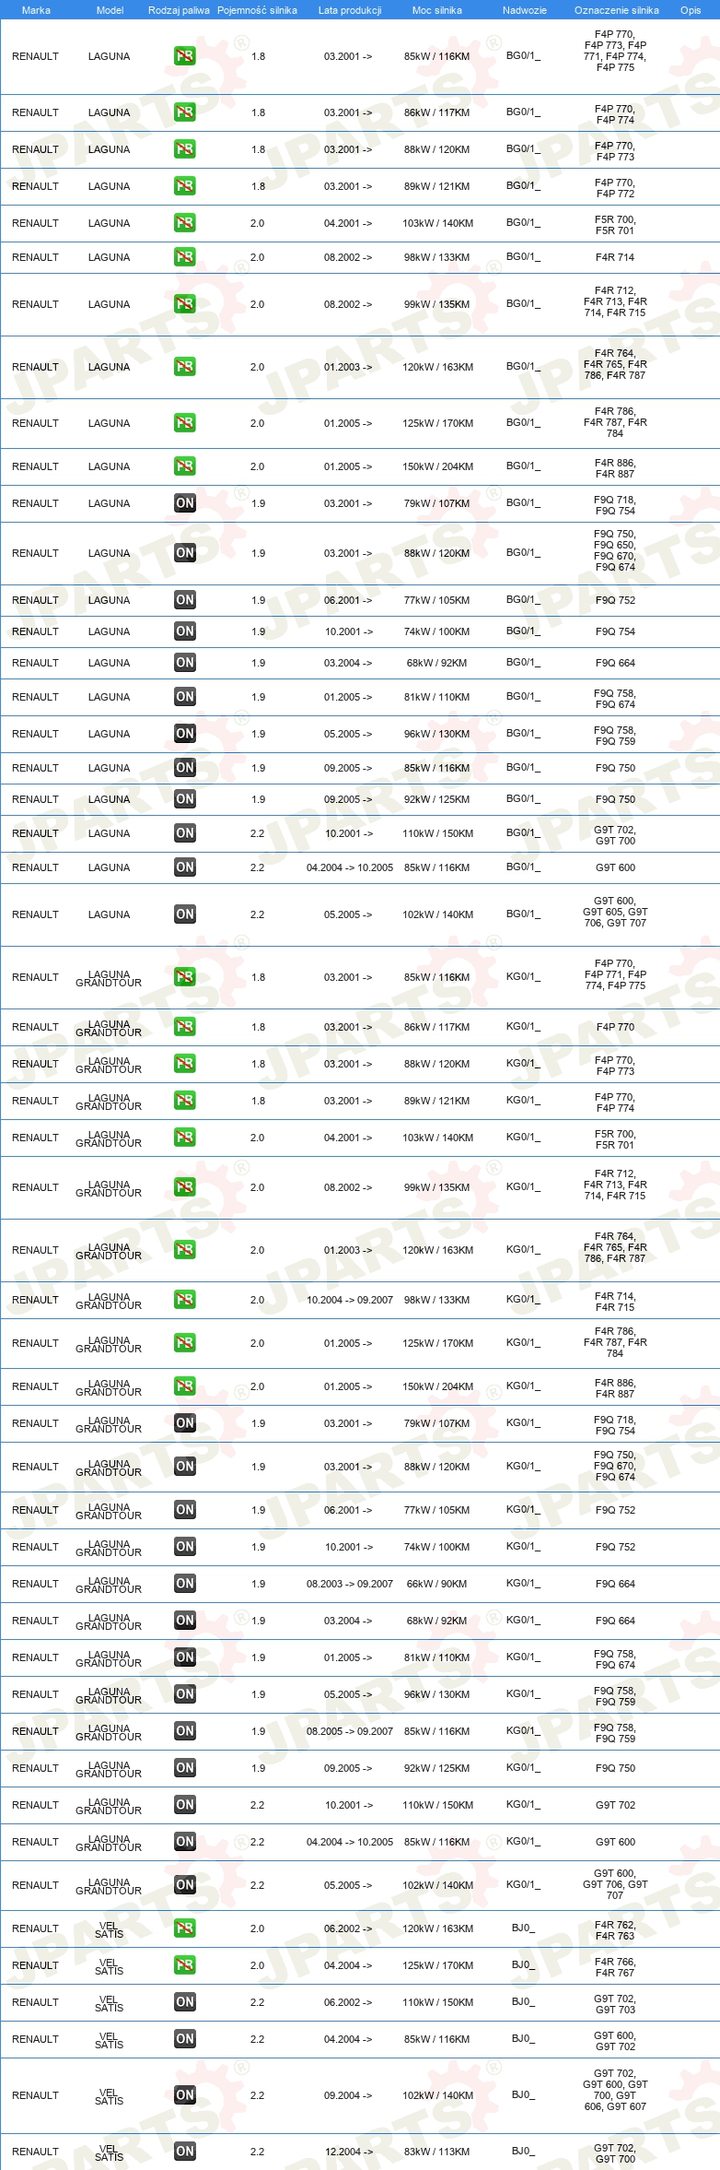Click the '66kW / 90KM' power cell
This screenshot has width=720, height=2170.
coord(436,1584)
